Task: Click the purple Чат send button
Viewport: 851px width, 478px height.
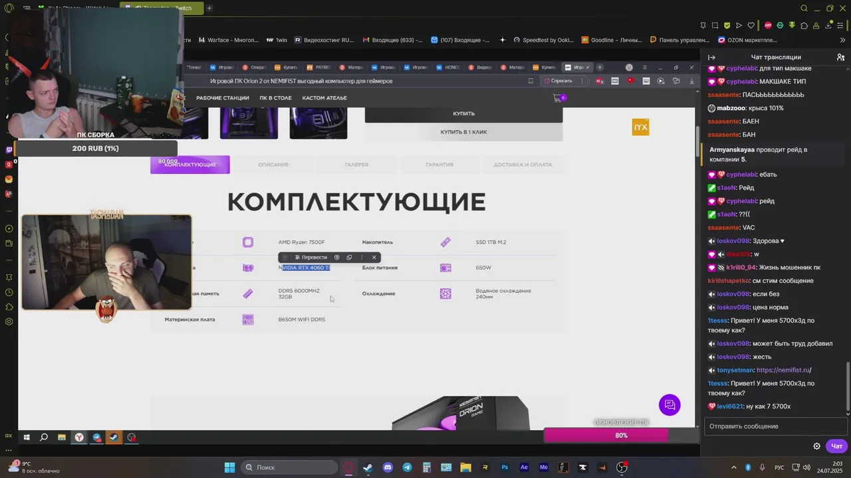Action: tap(836, 446)
